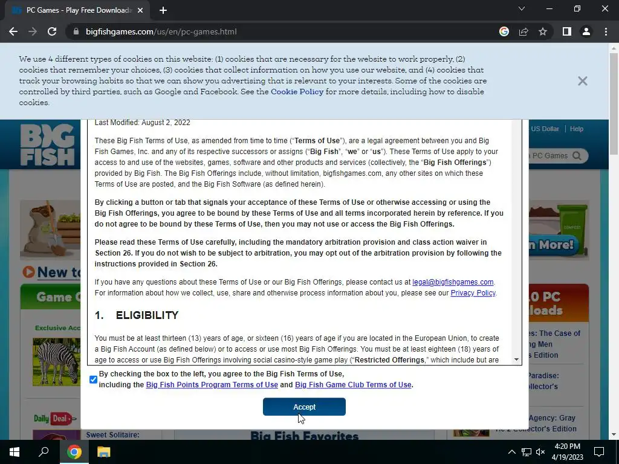Viewport: 619px width, 464px height.
Task: Open File Explorer from taskbar
Action: click(x=103, y=452)
